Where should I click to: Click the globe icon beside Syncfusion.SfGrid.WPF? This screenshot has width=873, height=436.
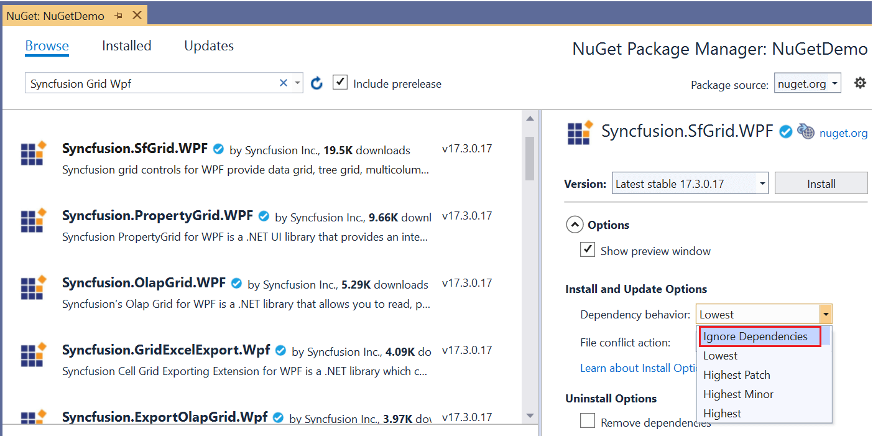tap(806, 131)
